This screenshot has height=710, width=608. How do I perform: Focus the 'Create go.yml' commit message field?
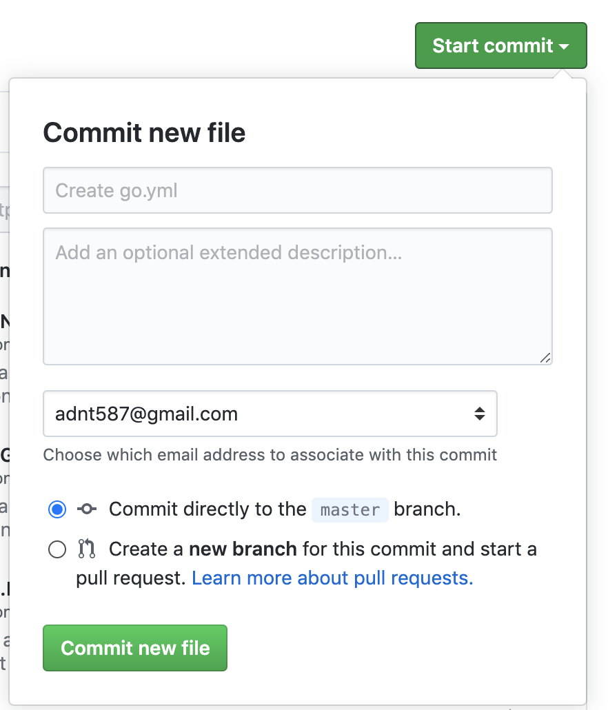(x=297, y=190)
